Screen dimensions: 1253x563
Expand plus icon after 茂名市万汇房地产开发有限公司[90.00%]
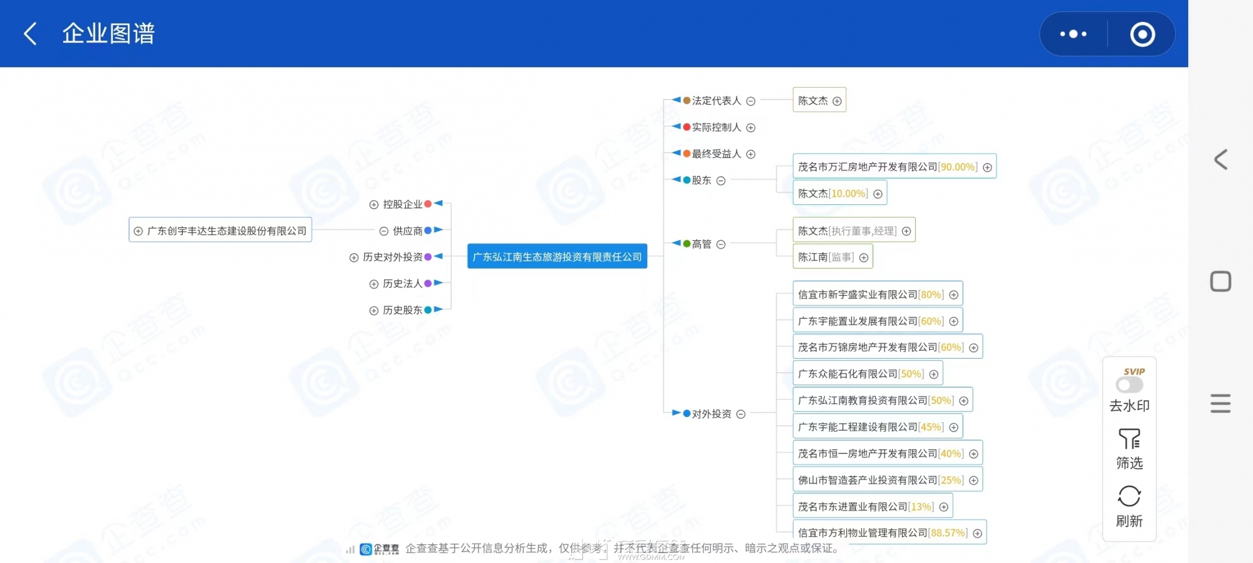coord(987,167)
